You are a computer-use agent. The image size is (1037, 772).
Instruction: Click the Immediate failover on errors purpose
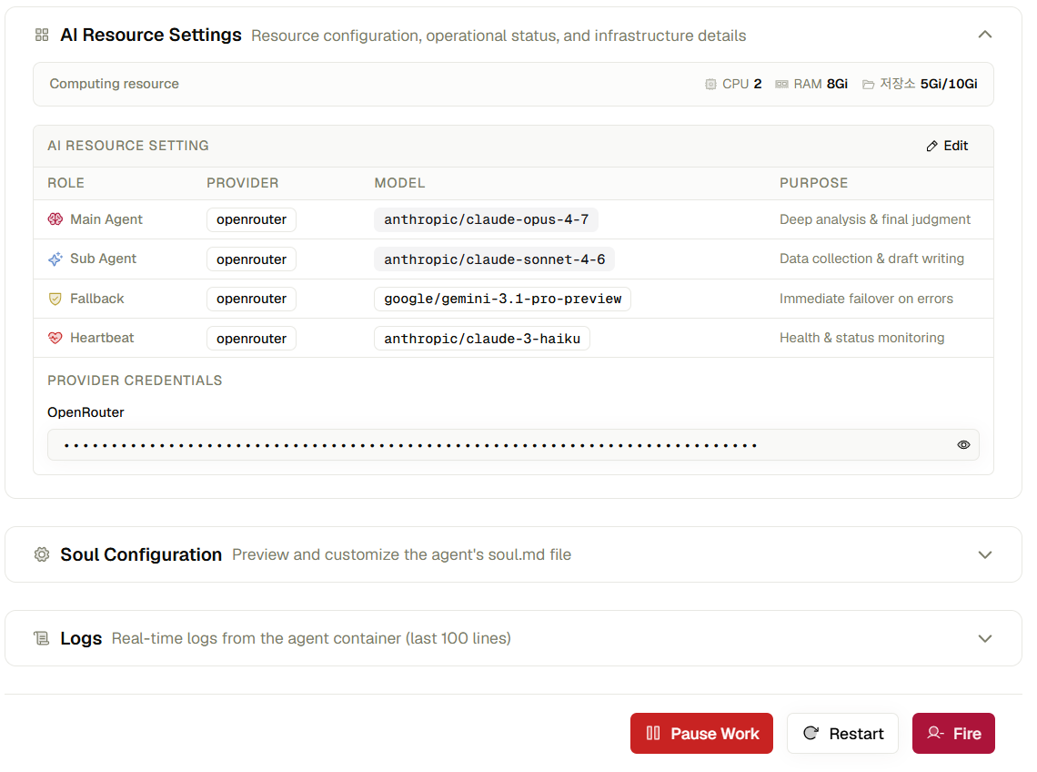(866, 299)
